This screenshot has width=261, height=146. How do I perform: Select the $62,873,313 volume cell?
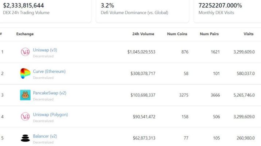144,138
